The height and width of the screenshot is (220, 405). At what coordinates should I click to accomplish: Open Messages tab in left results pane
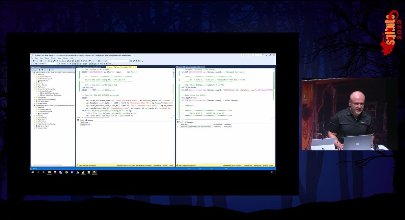click(x=89, y=120)
